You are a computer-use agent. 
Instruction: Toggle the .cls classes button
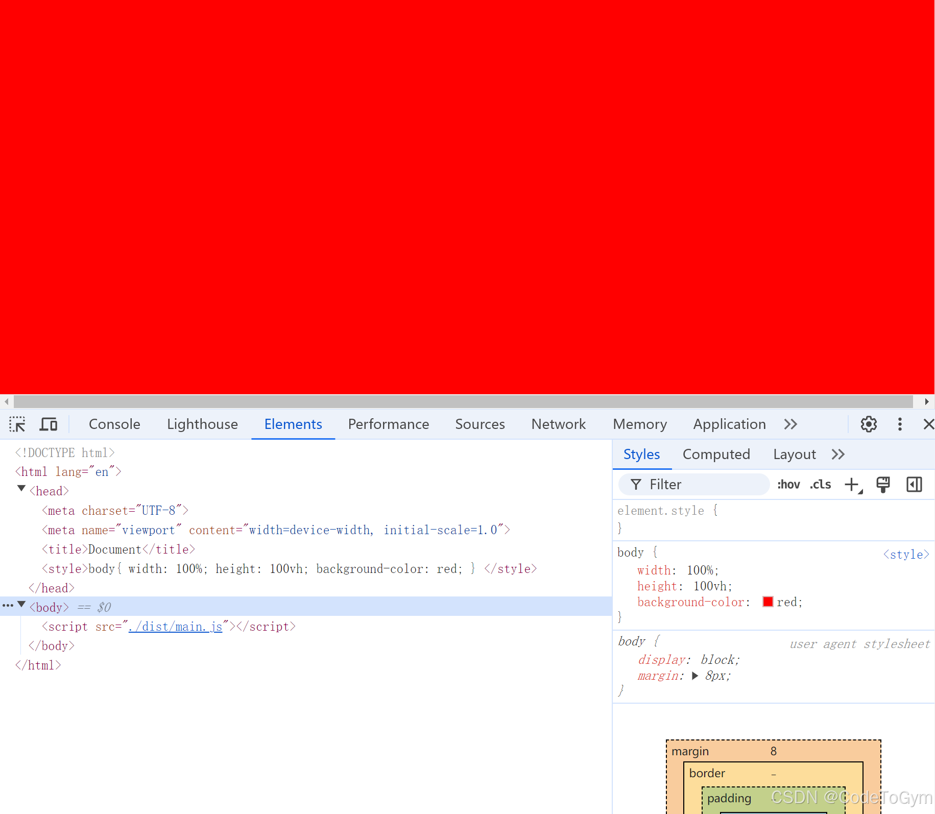(820, 484)
